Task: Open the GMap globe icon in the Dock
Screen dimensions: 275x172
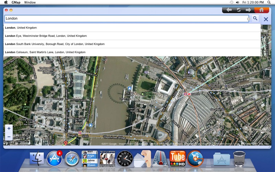Action: tap(195, 159)
